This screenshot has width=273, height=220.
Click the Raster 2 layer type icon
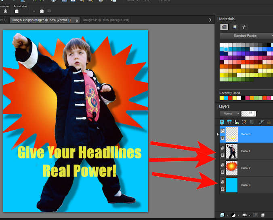tap(223, 165)
